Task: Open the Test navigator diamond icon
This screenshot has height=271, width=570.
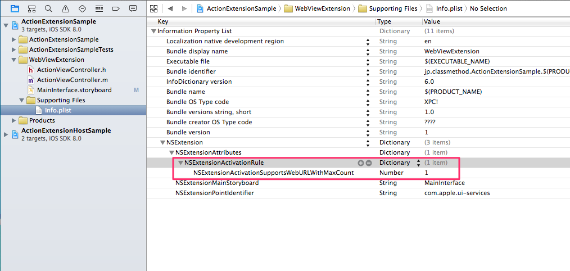Action: (82, 8)
